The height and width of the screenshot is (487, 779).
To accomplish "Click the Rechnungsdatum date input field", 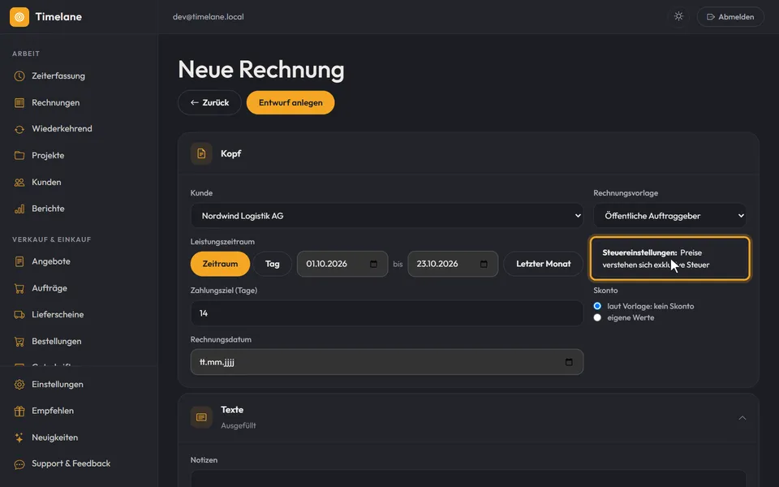I will click(387, 362).
